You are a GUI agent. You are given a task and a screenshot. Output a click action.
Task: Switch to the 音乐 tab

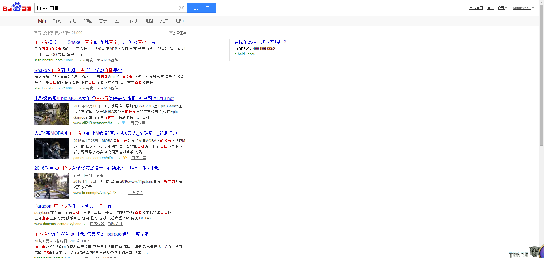tap(103, 21)
